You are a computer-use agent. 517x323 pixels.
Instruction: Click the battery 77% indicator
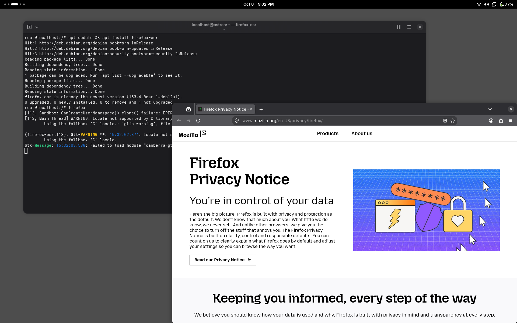tap(506, 4)
